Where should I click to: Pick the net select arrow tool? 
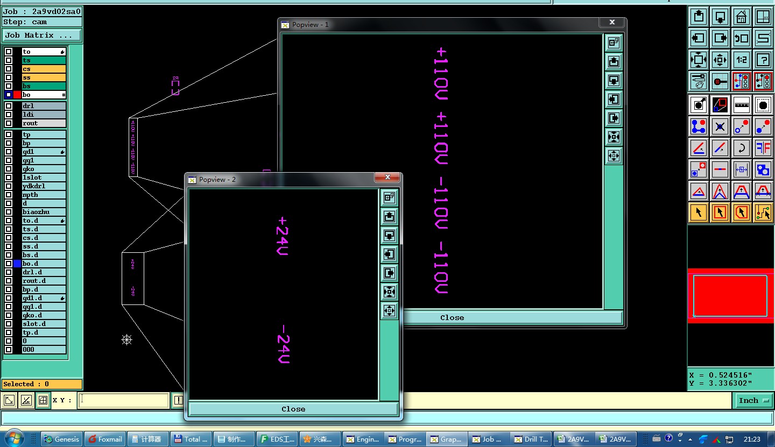point(763,212)
